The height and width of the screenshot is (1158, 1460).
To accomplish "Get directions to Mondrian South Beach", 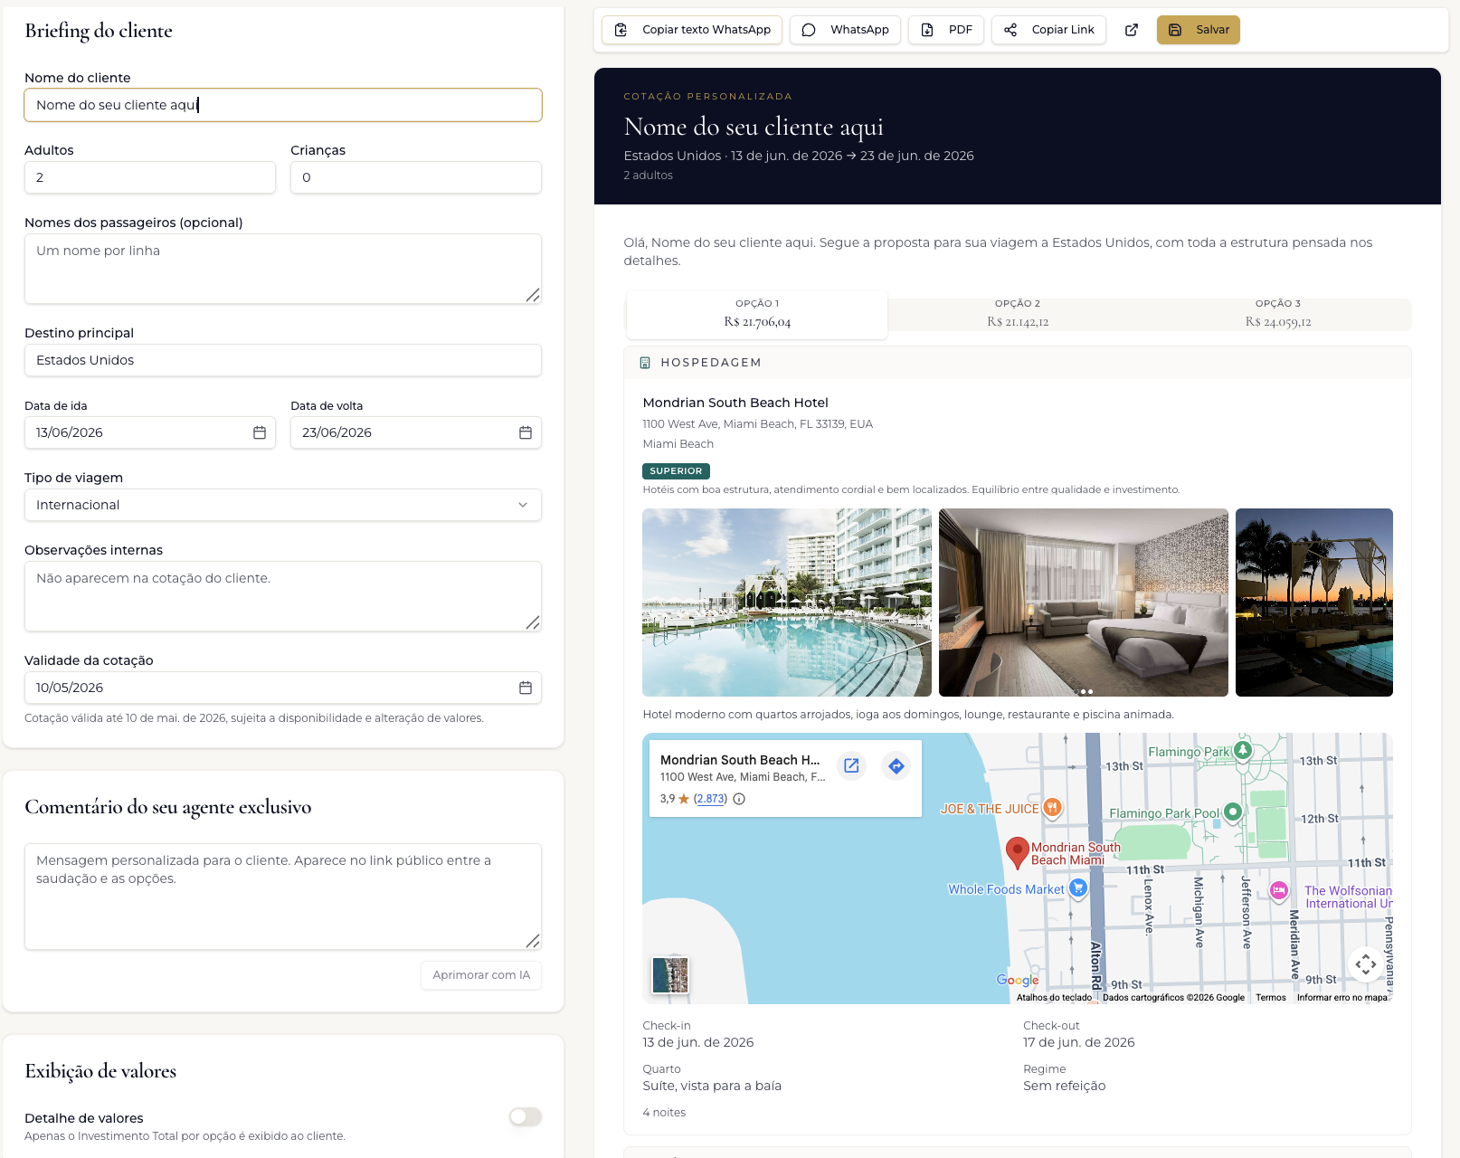I will tap(896, 766).
